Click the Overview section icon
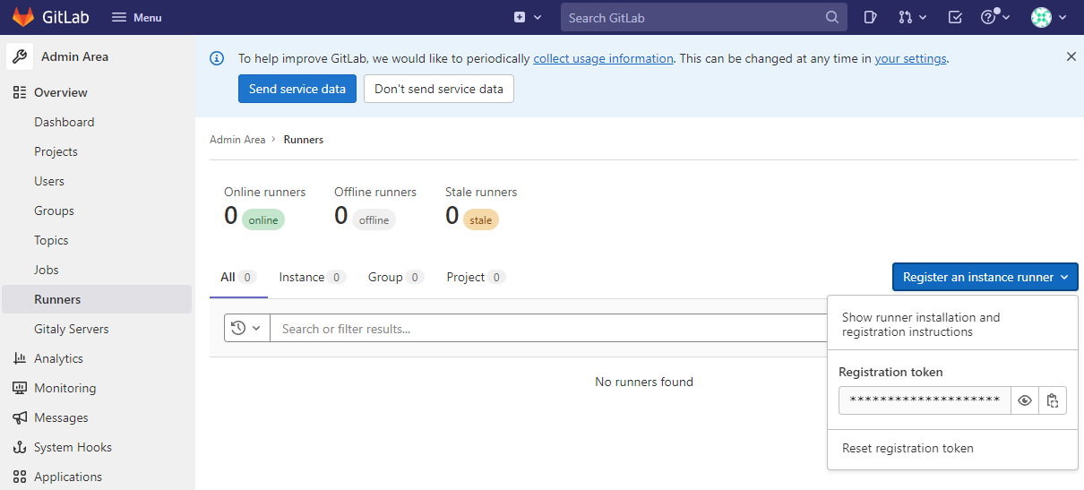1084x490 pixels. (20, 92)
